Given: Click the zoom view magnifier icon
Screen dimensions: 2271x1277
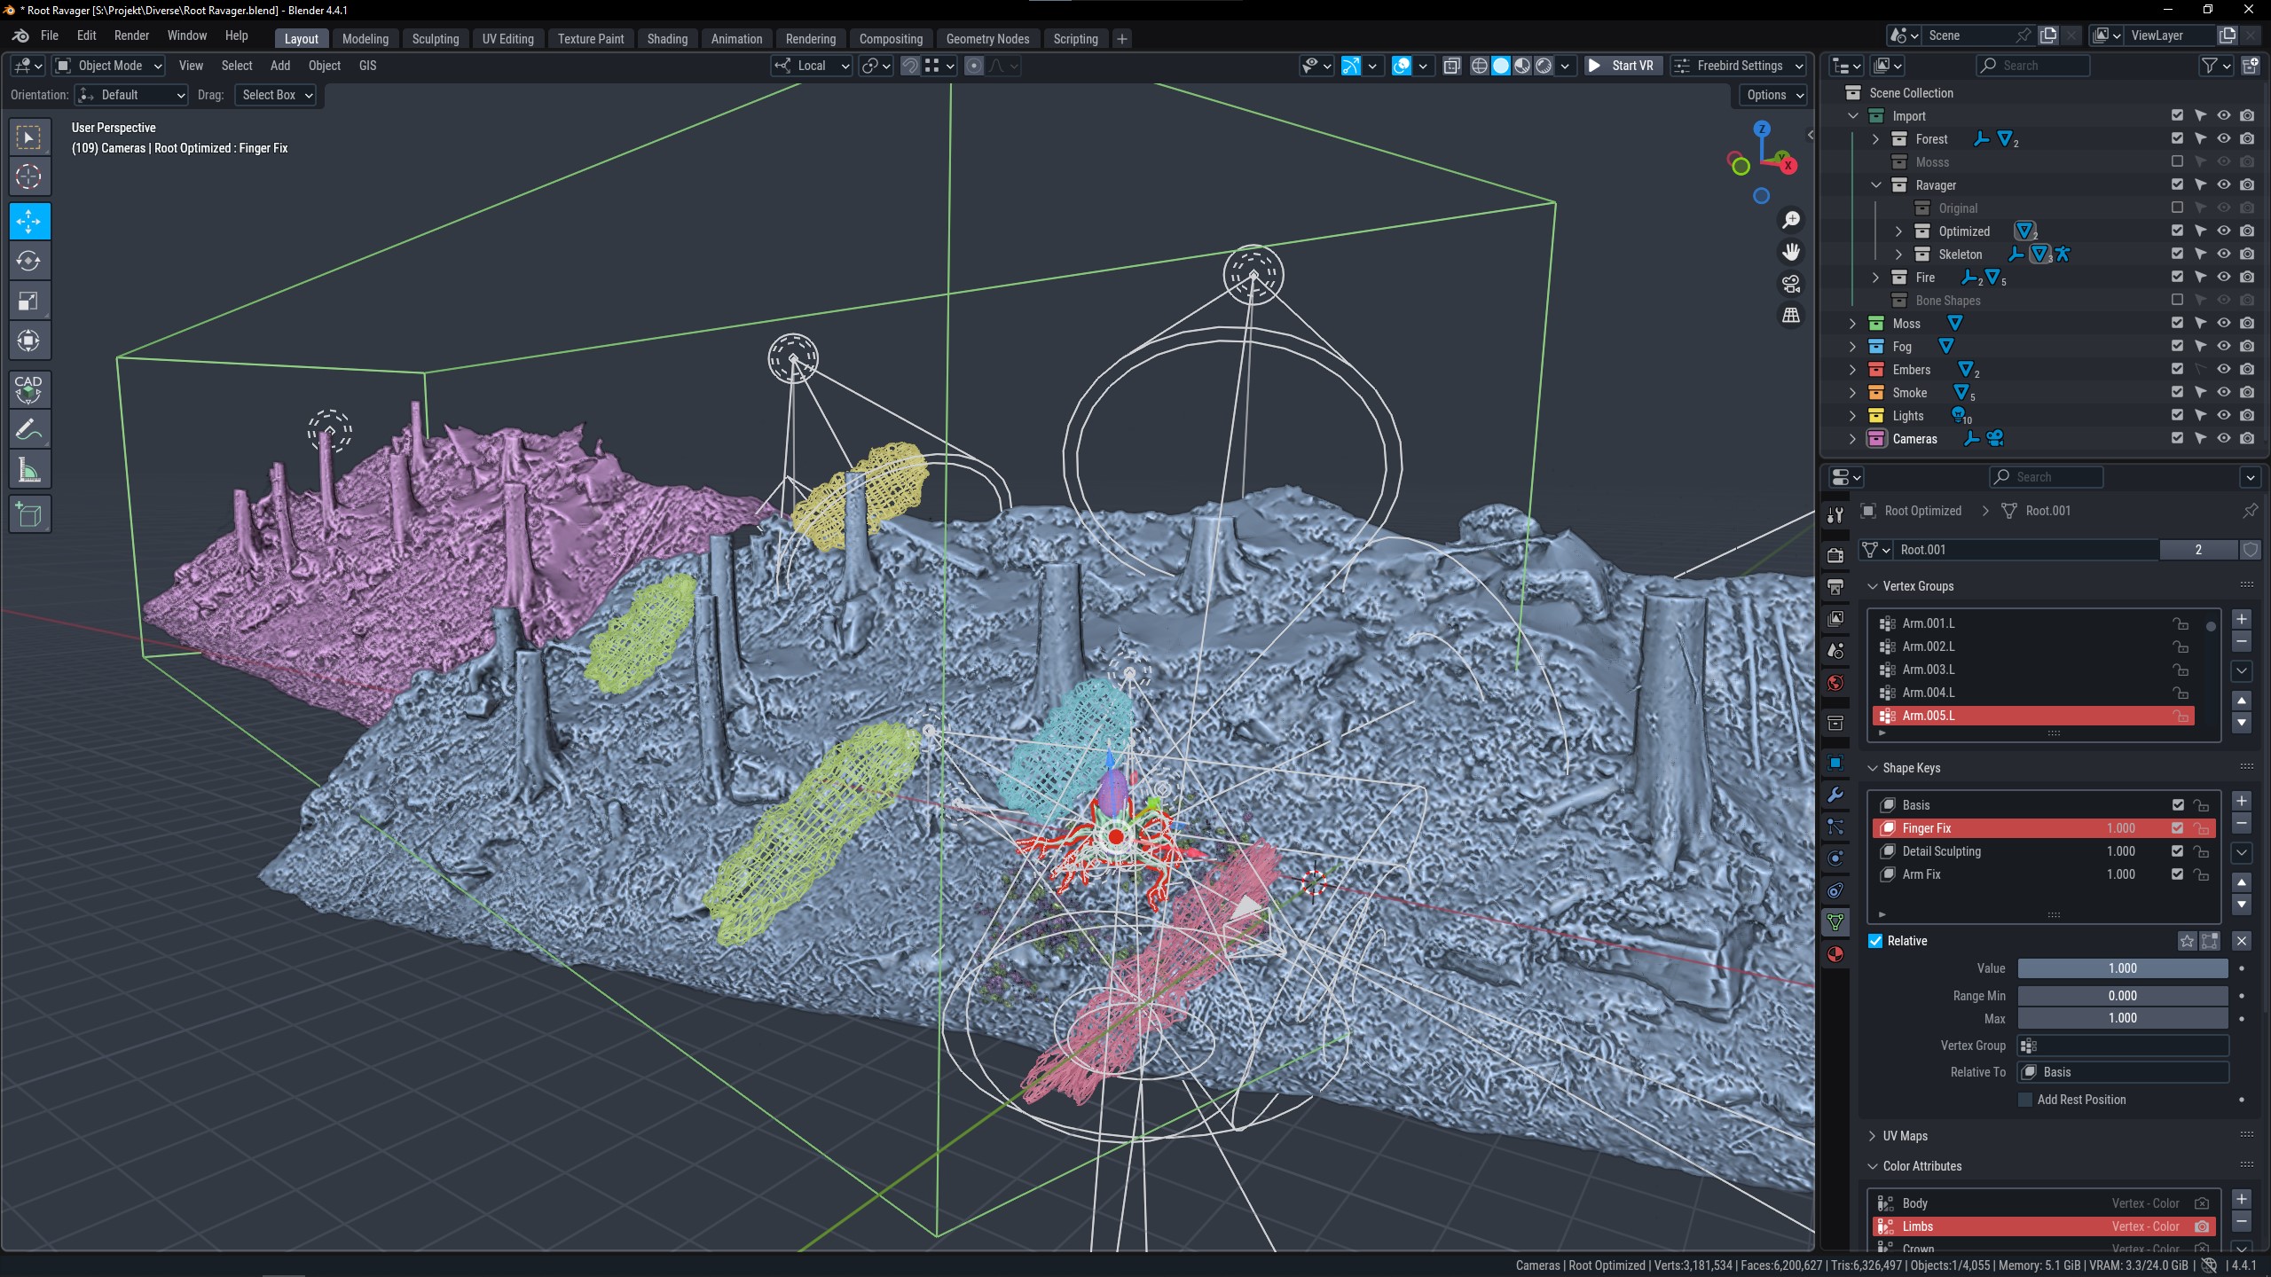Looking at the screenshot, I should 1791,219.
